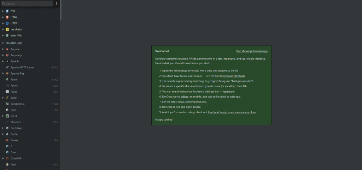362x170 pixels.
Task: Click the sidebar vertical scrollbar
Action: (61, 10)
